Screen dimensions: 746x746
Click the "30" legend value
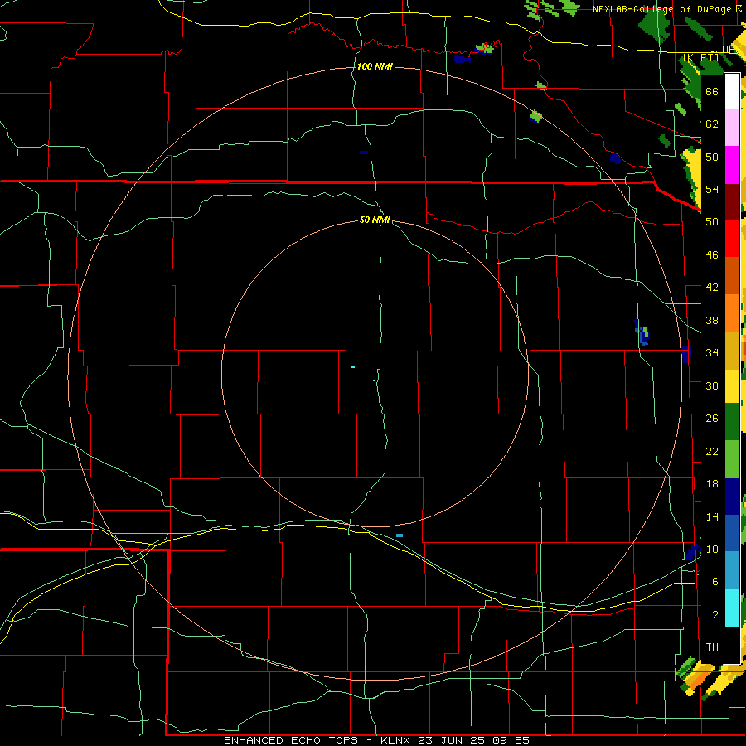[712, 385]
